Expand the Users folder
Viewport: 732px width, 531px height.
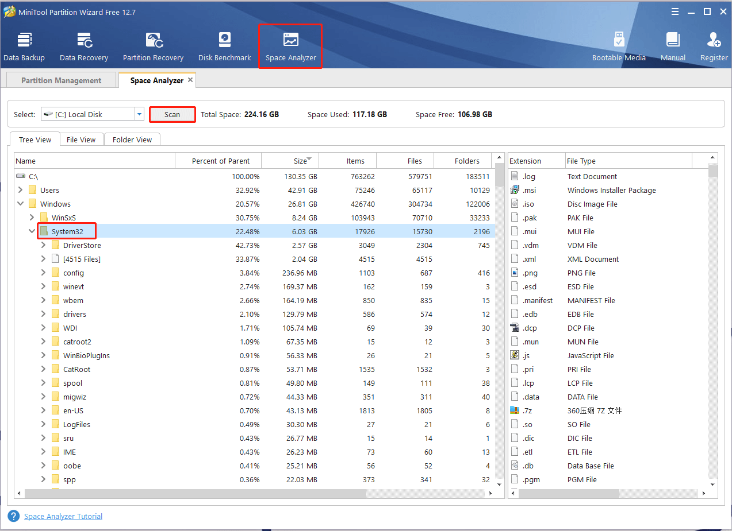tap(21, 190)
